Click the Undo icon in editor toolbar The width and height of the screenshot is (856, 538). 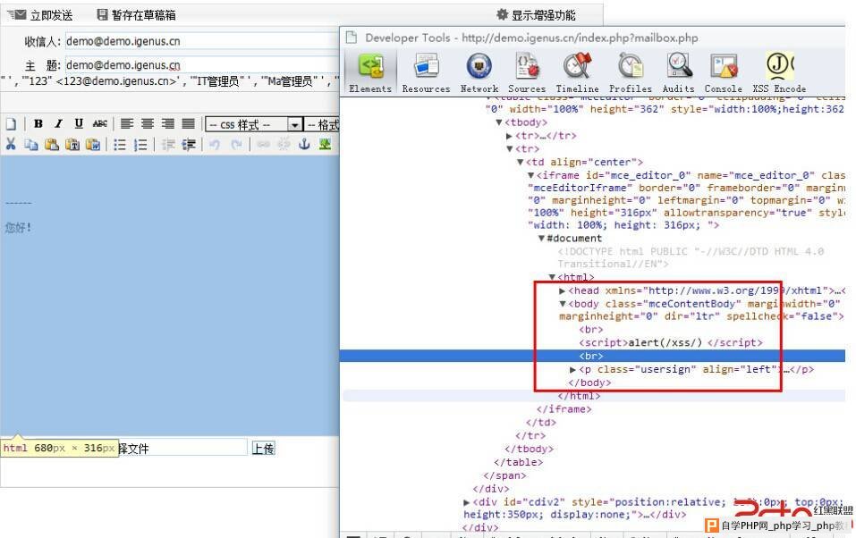click(x=215, y=144)
